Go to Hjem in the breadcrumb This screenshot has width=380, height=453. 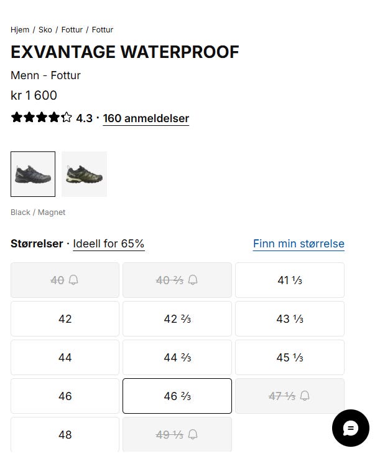(20, 30)
